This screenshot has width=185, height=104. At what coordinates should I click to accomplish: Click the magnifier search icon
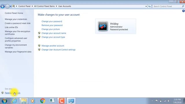pos(183,6)
